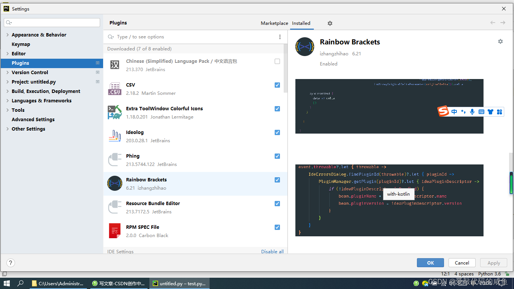Open the C:\Users\Administr... explorer taskbar button
Screen dimensions: 514x289
click(x=58, y=283)
